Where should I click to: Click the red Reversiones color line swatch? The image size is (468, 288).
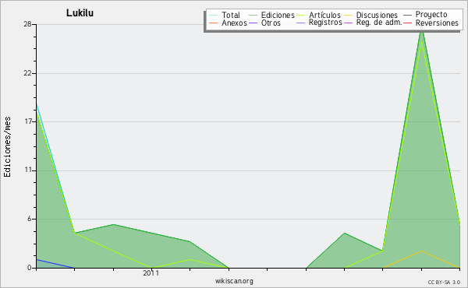(x=407, y=23)
